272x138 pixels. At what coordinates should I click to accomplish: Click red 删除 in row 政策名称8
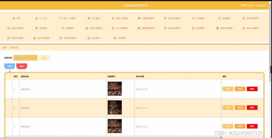[252, 89]
